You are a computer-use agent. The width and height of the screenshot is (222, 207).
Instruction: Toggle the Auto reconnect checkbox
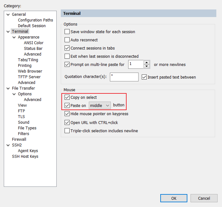67,40
